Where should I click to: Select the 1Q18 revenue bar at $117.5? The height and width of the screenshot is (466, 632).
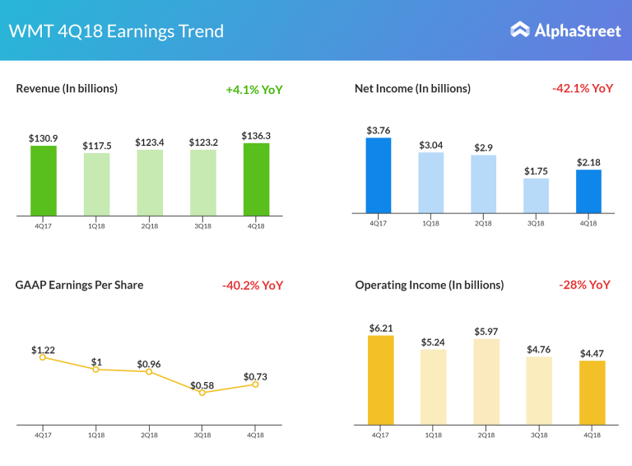pyautogui.click(x=96, y=184)
